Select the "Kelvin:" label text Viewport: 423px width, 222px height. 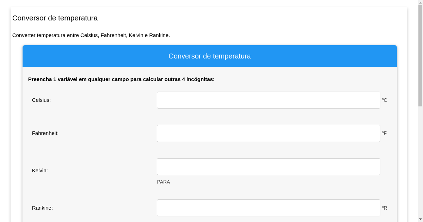point(40,171)
